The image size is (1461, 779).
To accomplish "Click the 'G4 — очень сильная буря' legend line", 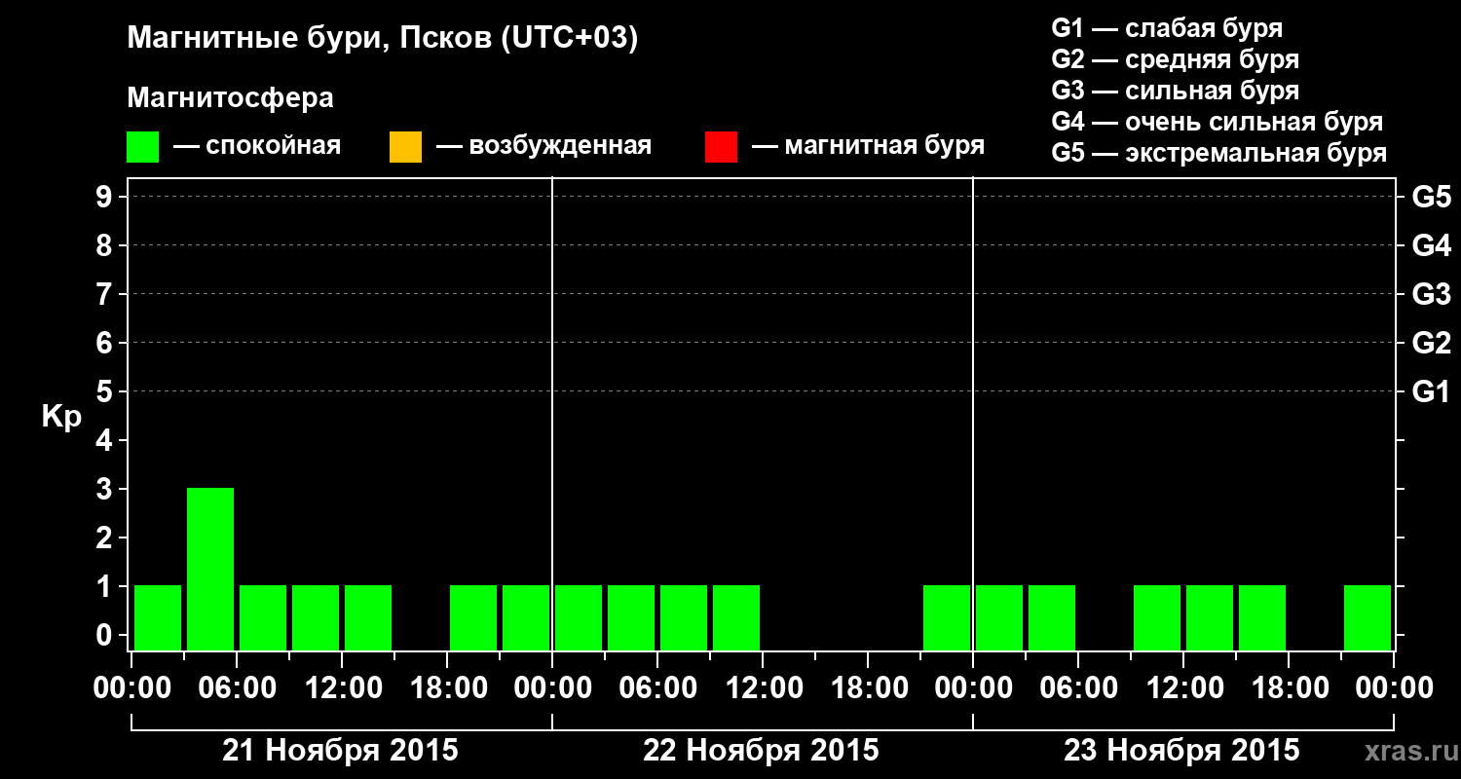I will 1217,122.
